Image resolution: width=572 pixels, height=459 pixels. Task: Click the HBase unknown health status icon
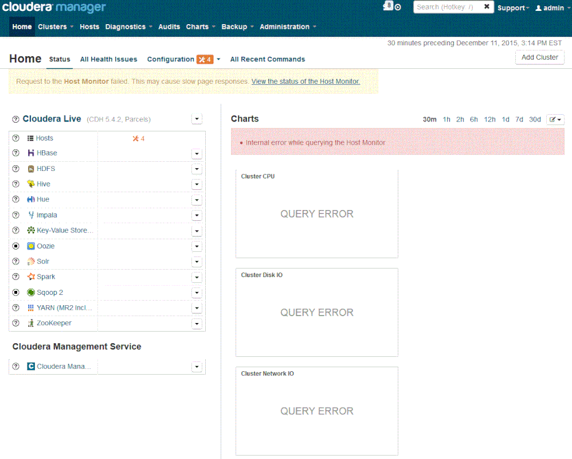click(x=15, y=153)
